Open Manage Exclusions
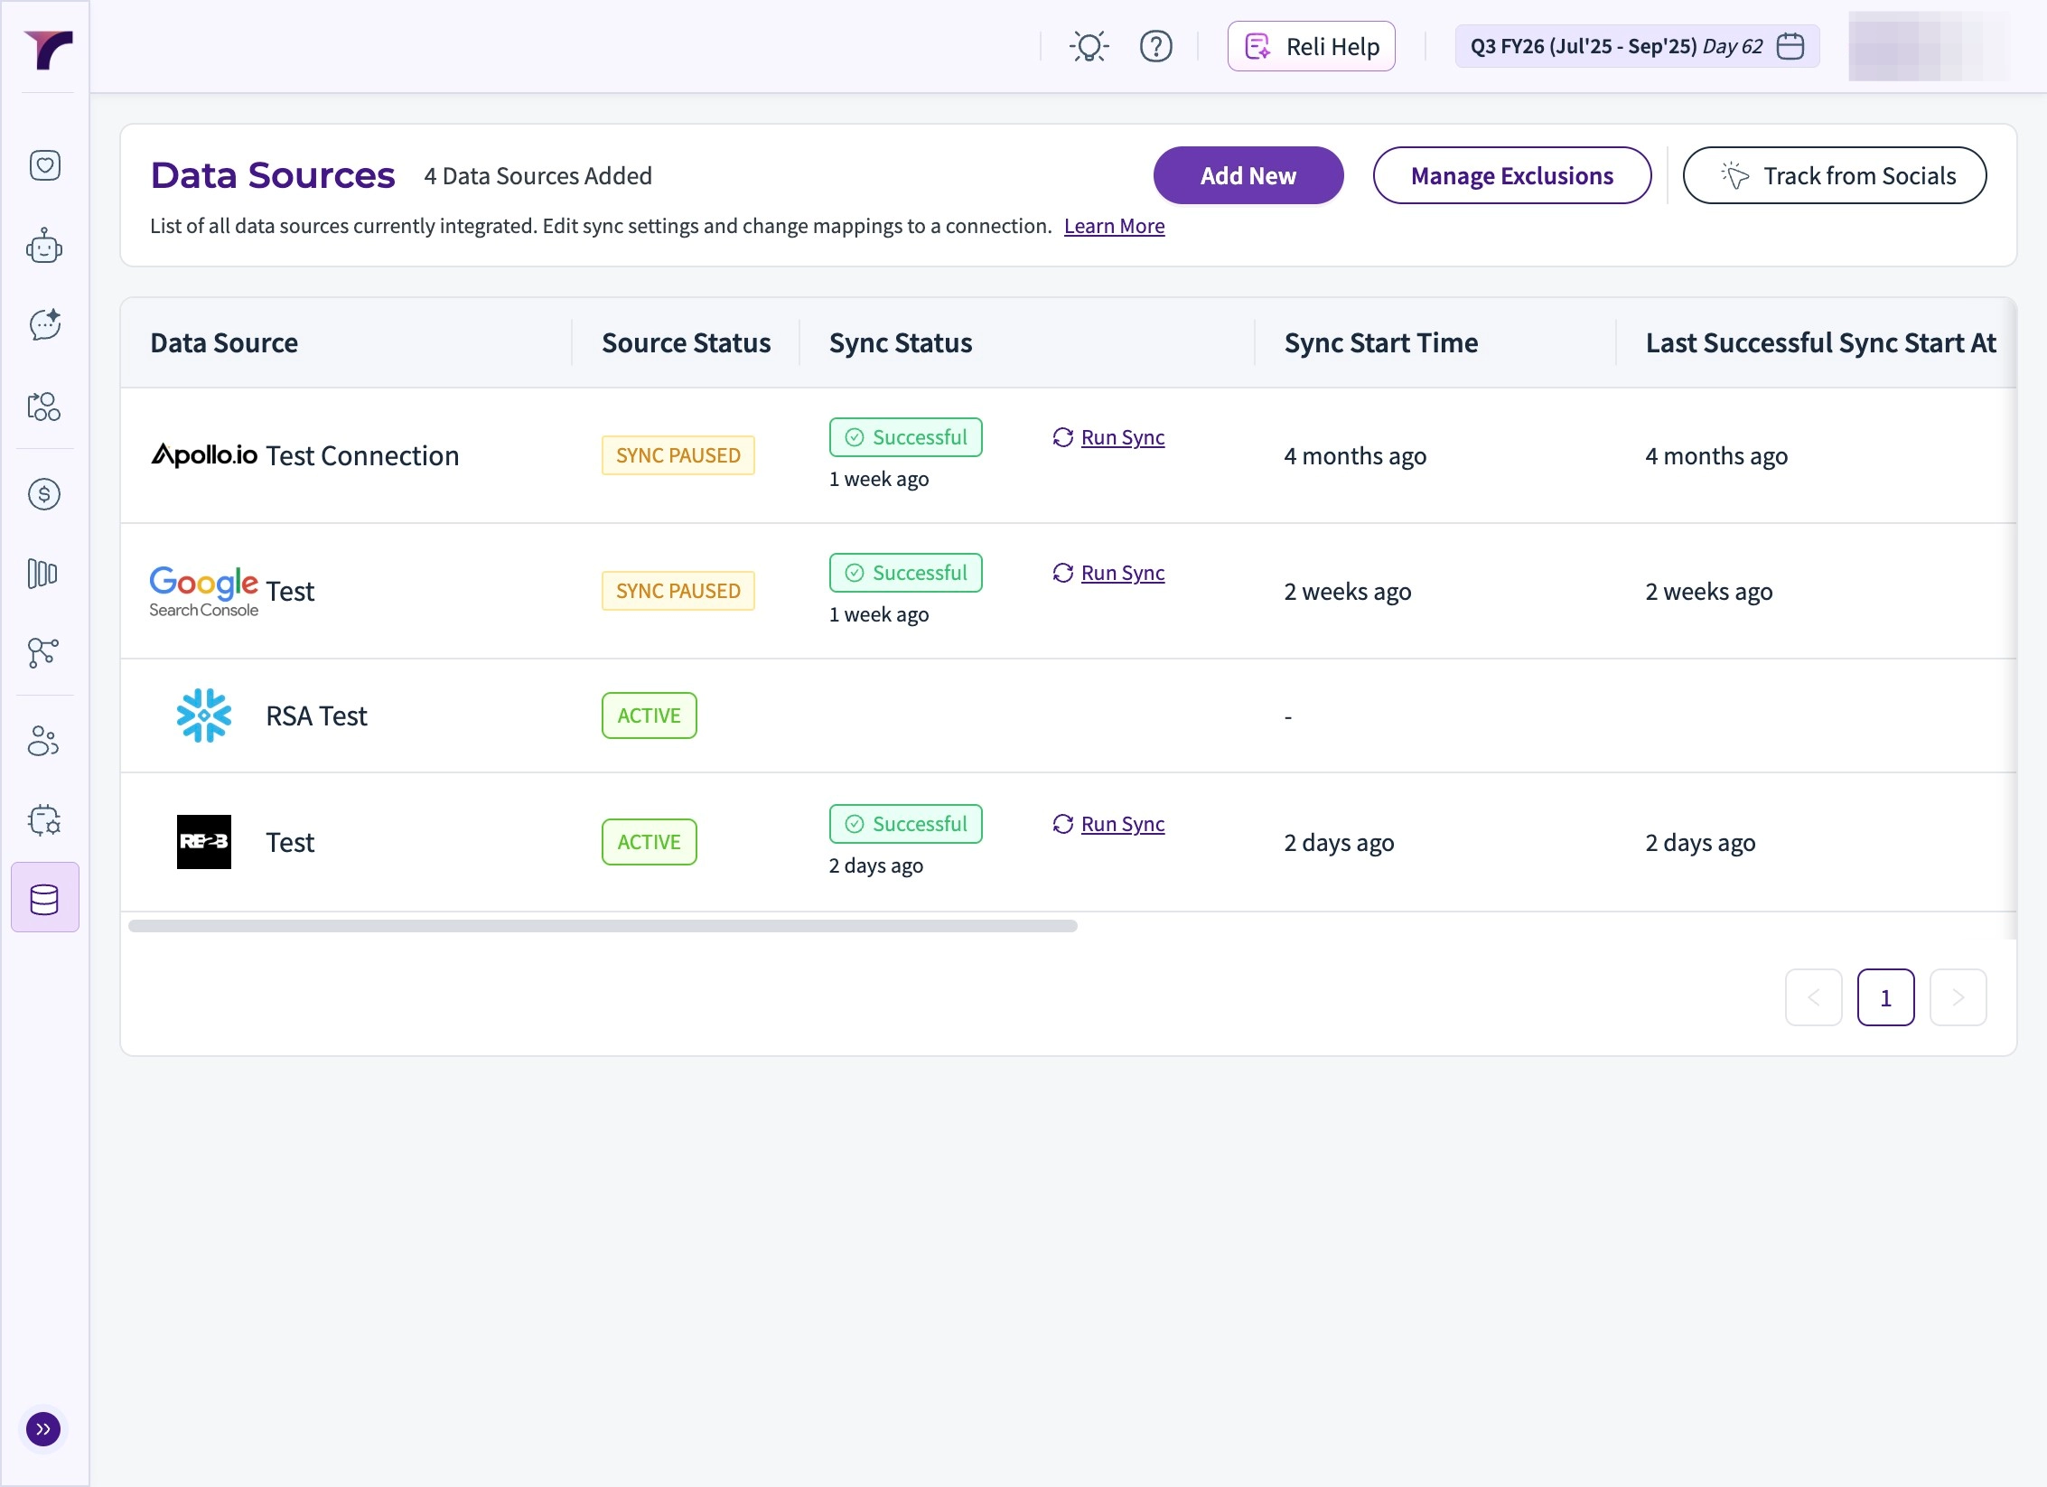The image size is (2047, 1487). 1511,175
